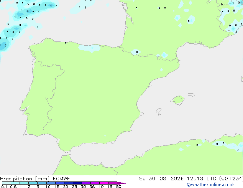243x188 pixels.
Task: Pick the 15–20 mm blue legend swatch
Action: pyautogui.click(x=59, y=183)
